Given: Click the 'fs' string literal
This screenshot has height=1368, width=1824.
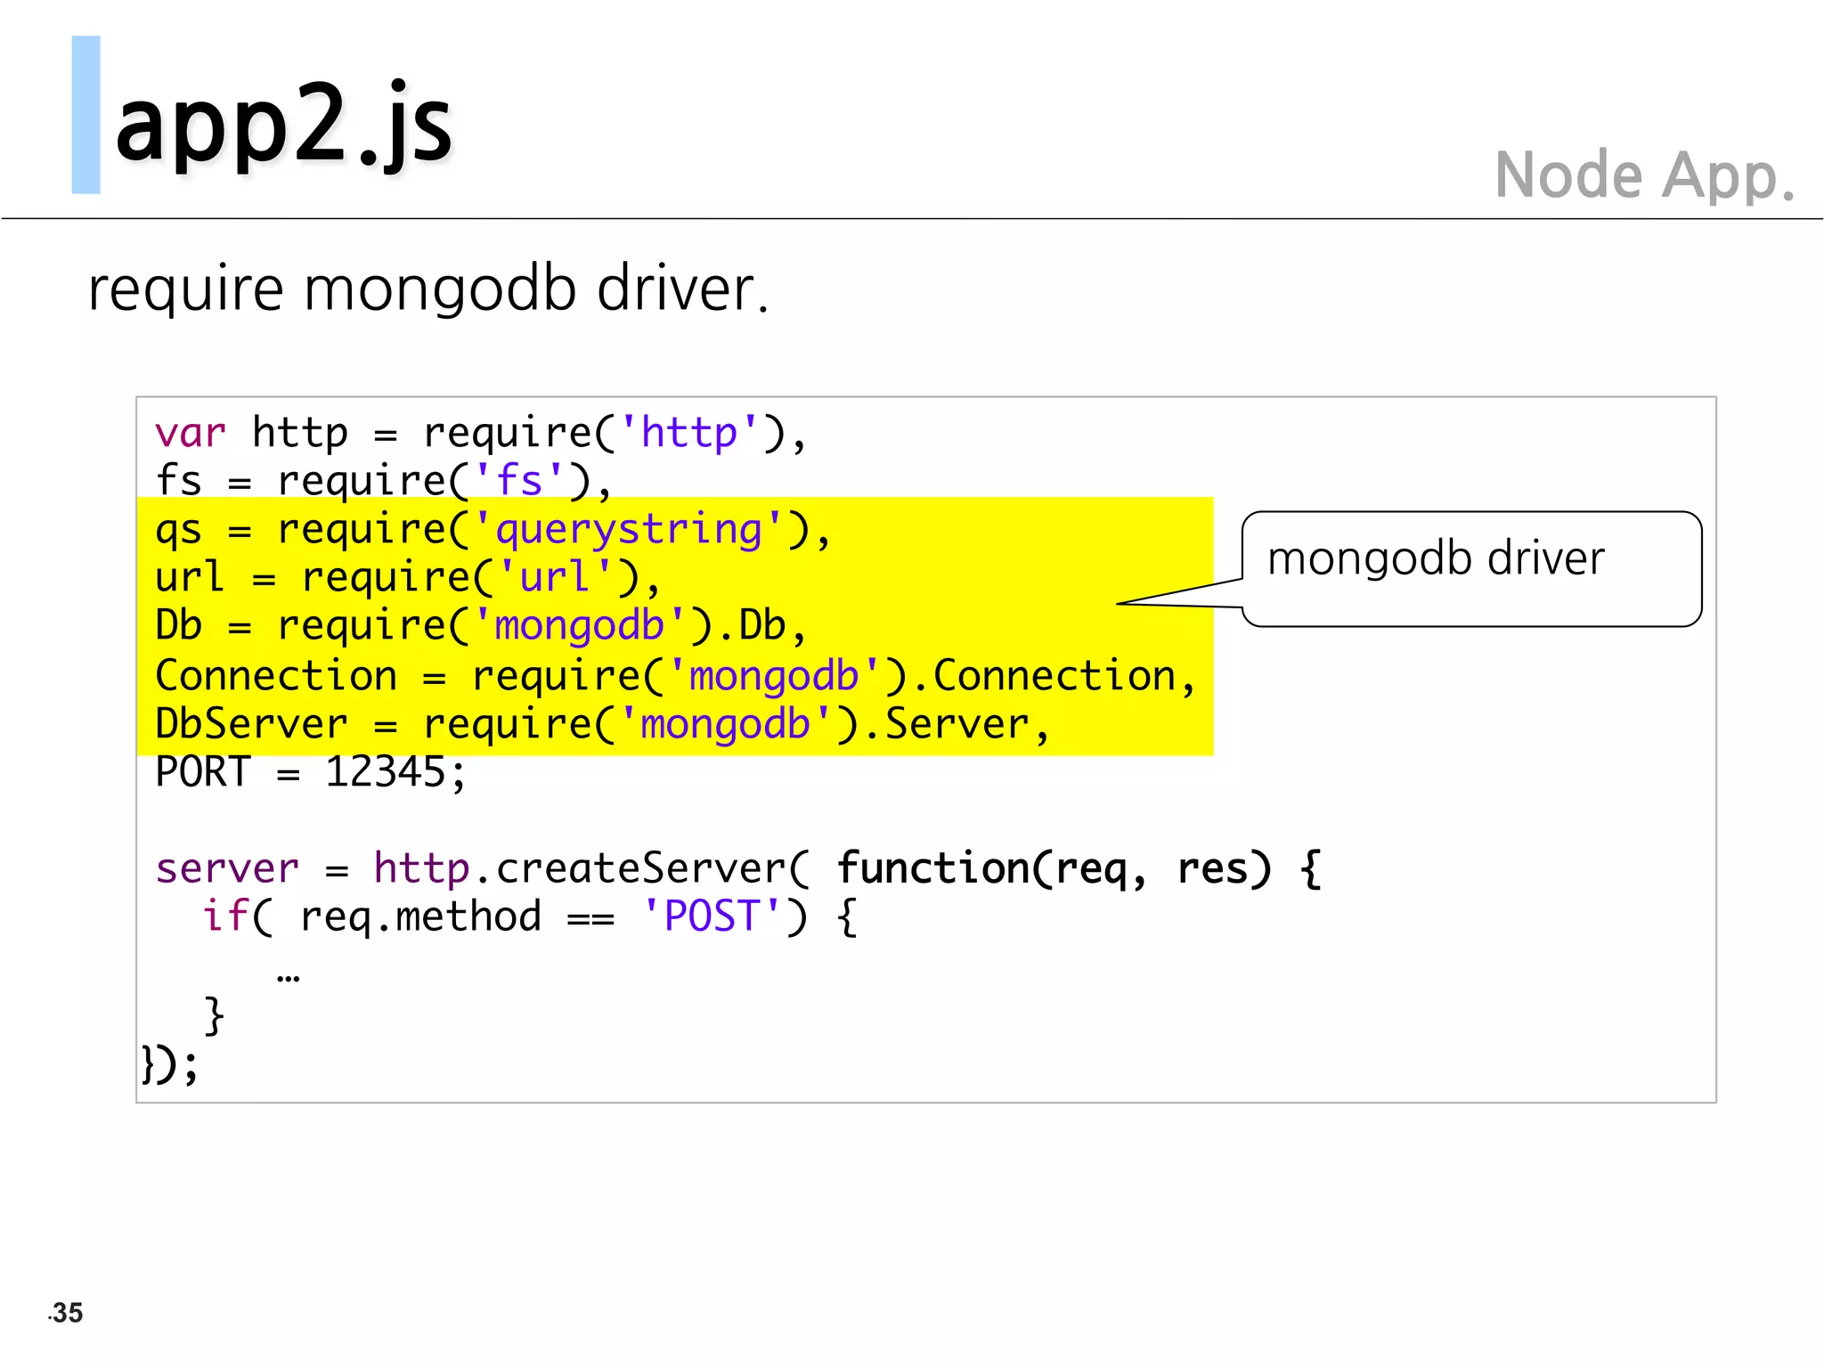Looking at the screenshot, I should (x=519, y=482).
